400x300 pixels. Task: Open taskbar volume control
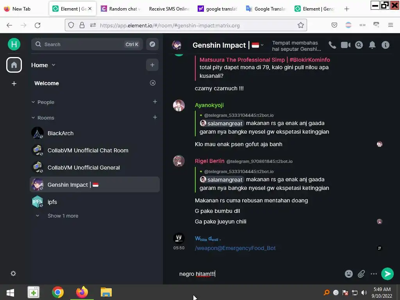[364, 292]
